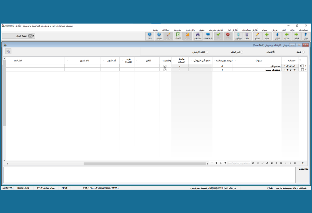This screenshot has width=312, height=213.
Task: Open the حساب column filter dropdown
Action: 284,60
